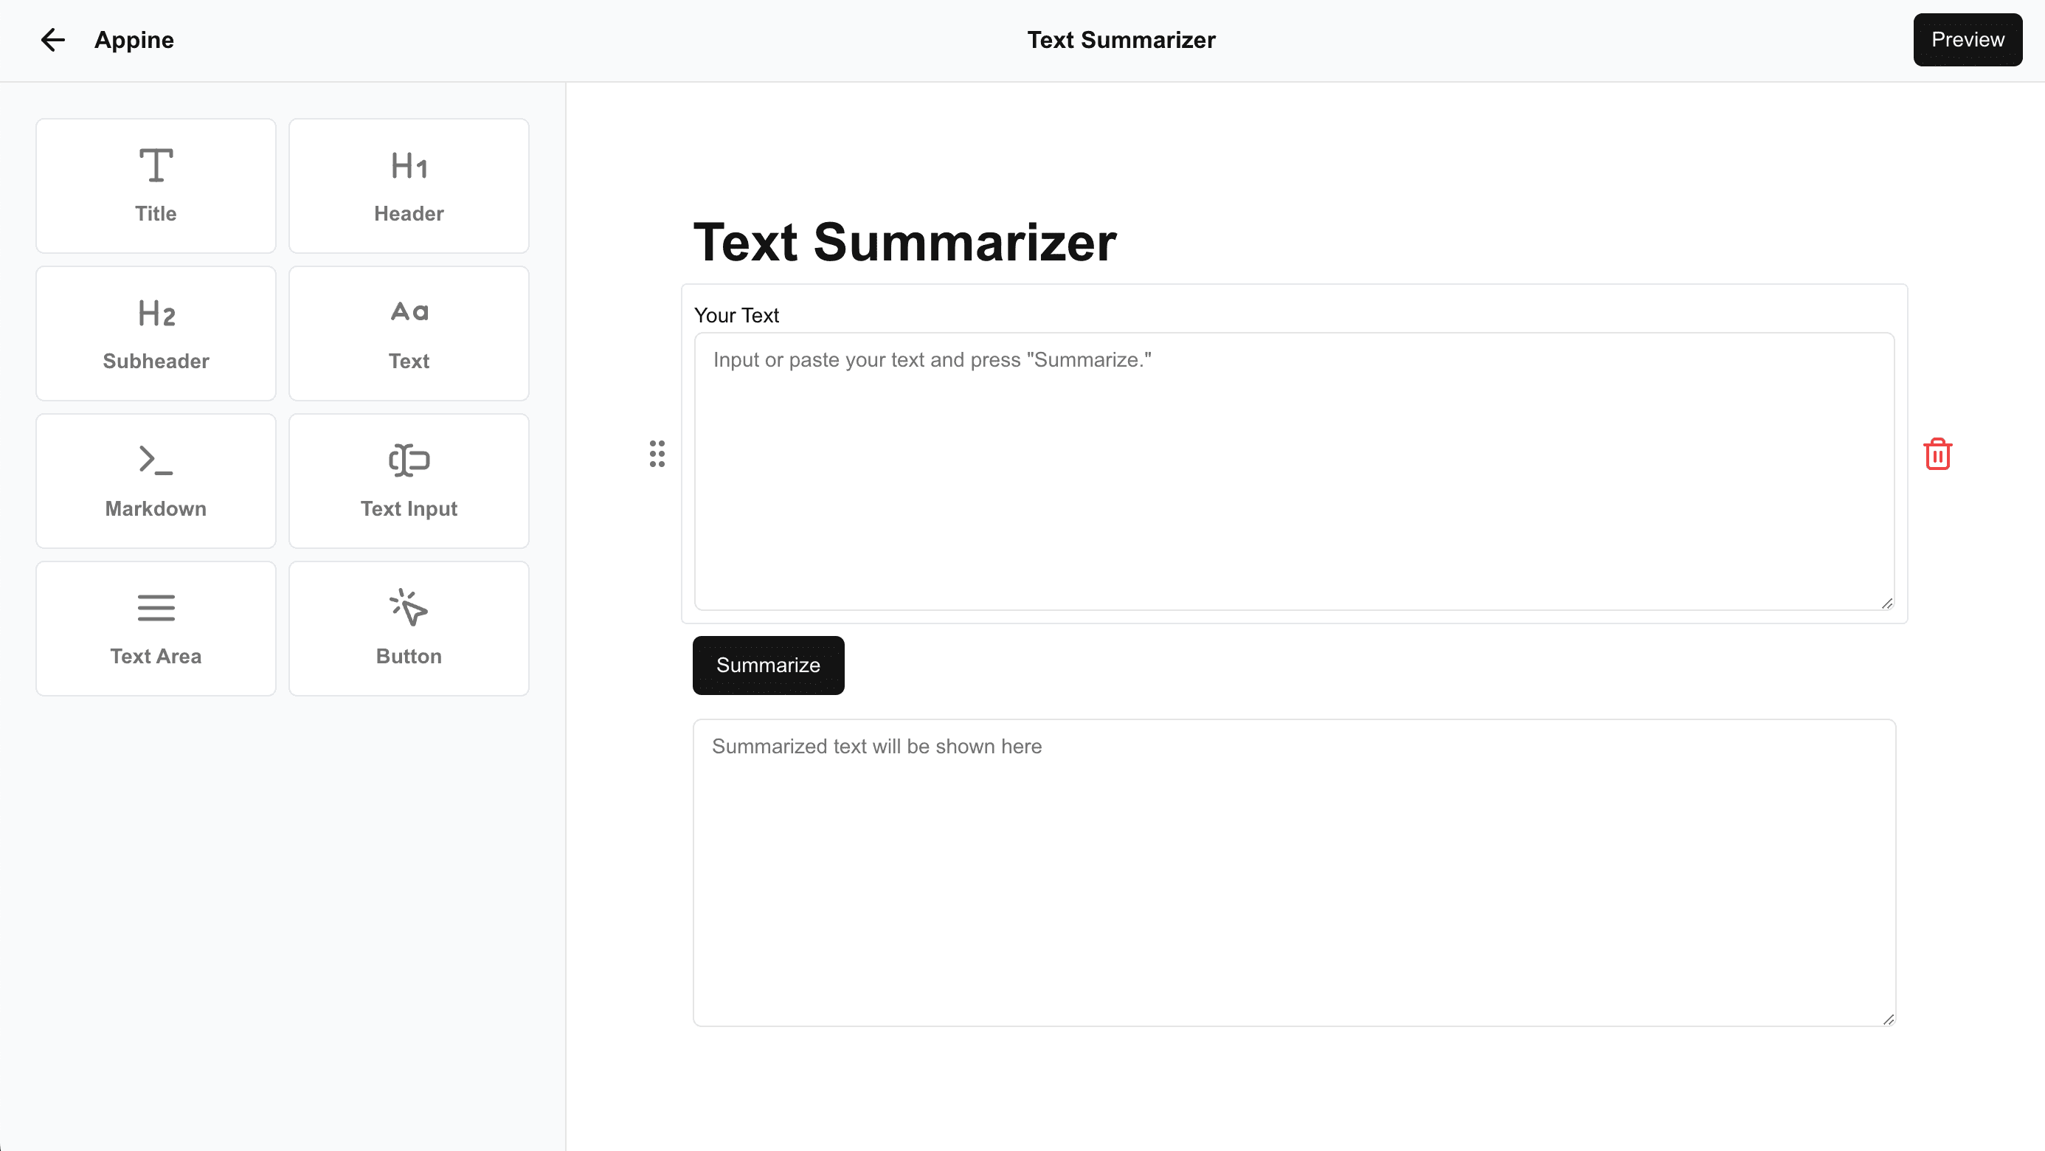The image size is (2045, 1151).
Task: Click the Title component icon
Action: (156, 166)
